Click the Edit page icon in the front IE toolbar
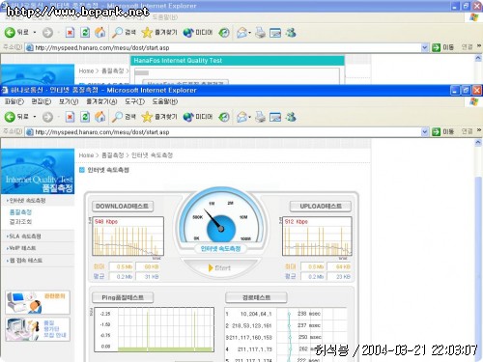The height and width of the screenshot is (362, 483). tap(275, 117)
